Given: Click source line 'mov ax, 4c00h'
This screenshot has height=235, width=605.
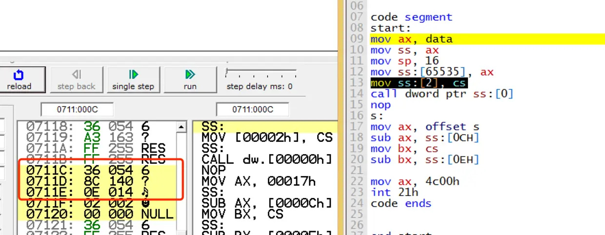Looking at the screenshot, I should (x=415, y=181).
